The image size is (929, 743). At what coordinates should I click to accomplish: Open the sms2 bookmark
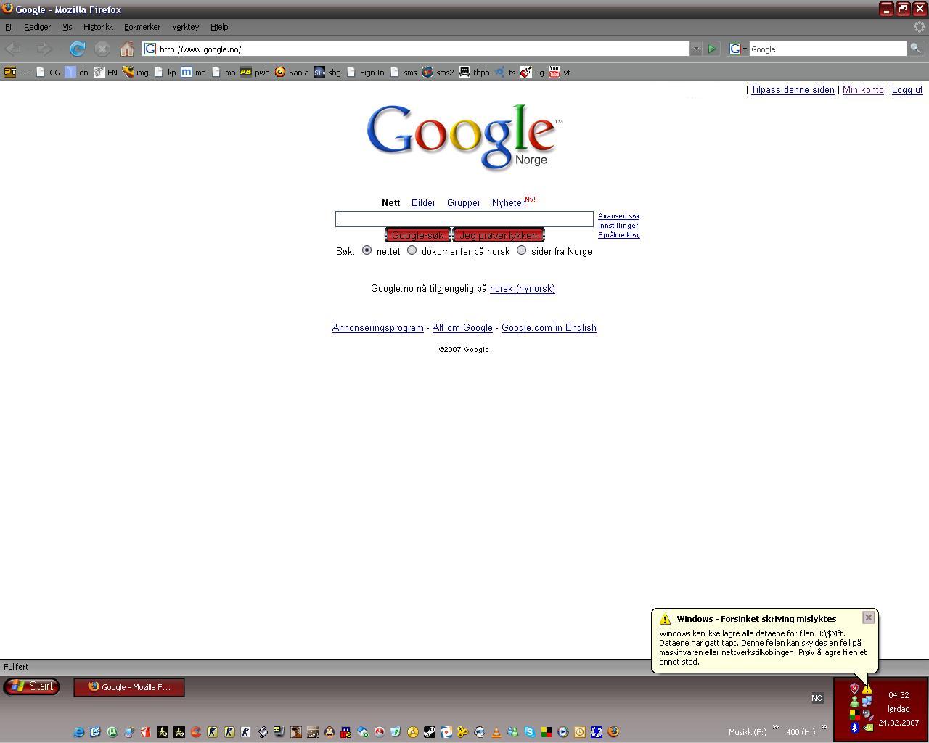tap(438, 73)
